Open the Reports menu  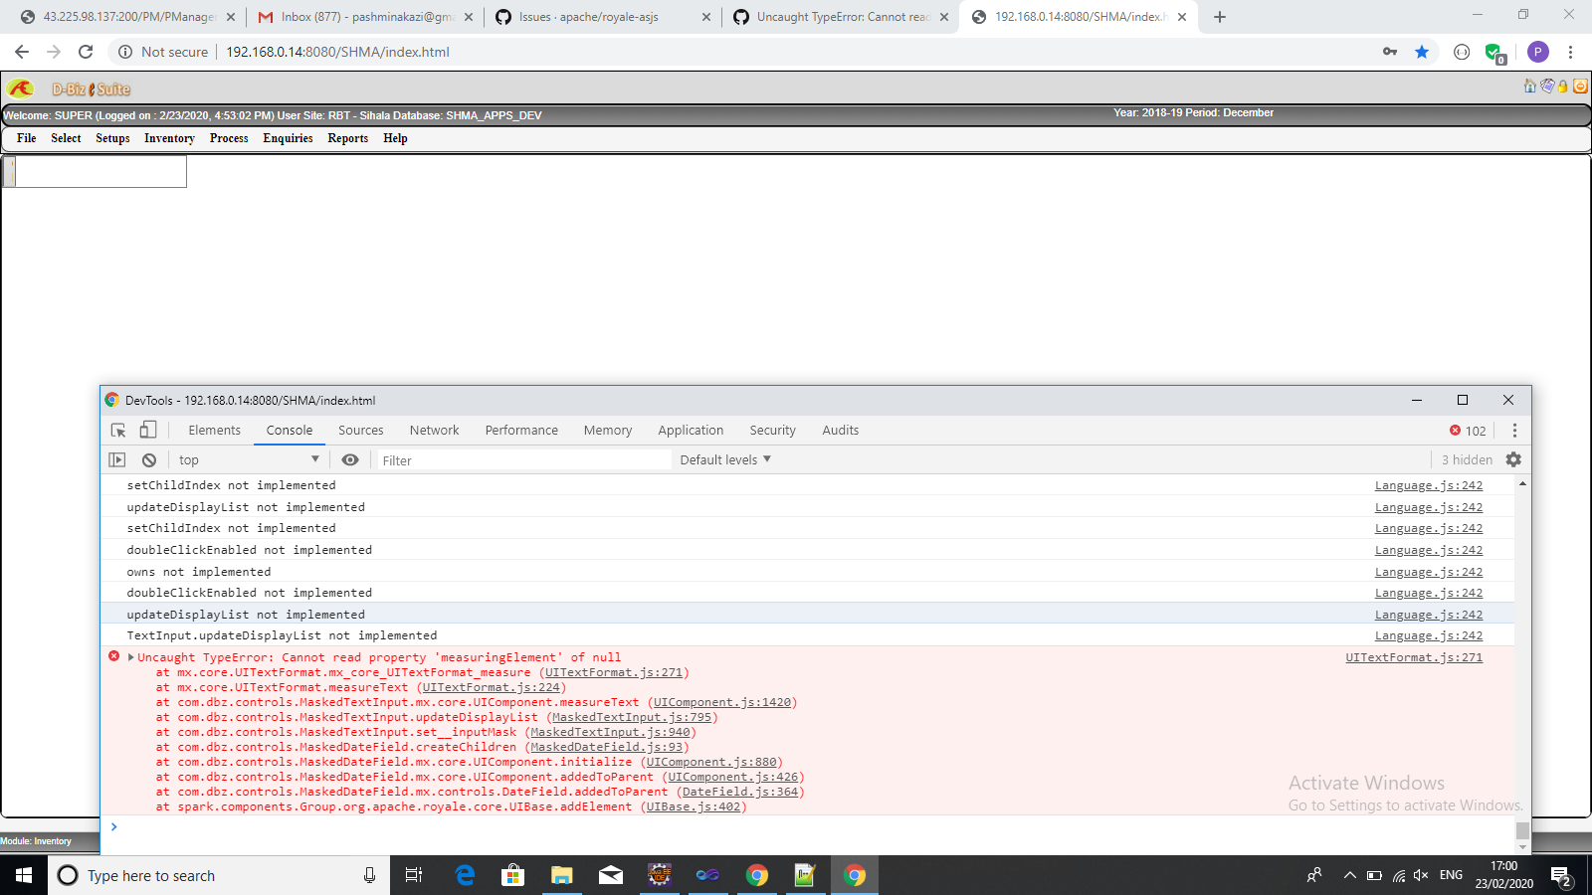click(x=347, y=138)
